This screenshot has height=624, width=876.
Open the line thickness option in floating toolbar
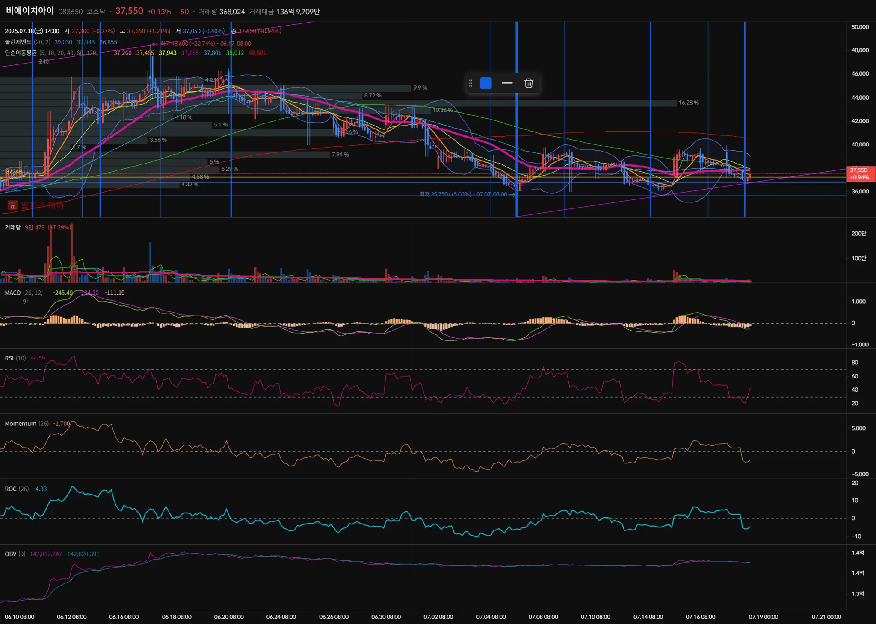click(507, 83)
